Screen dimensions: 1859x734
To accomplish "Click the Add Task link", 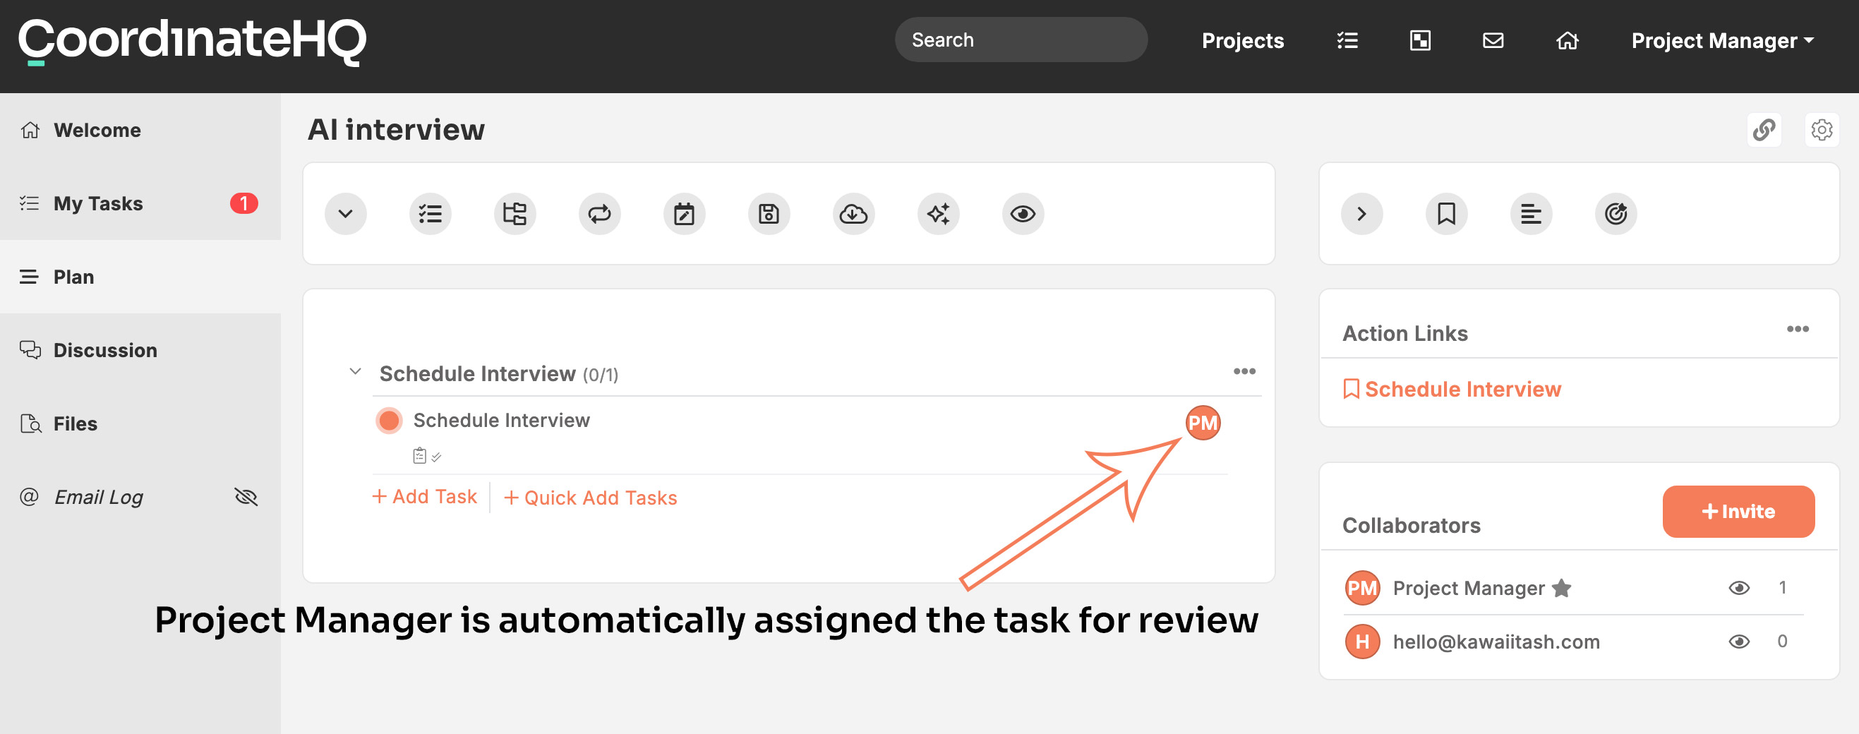I will [424, 498].
